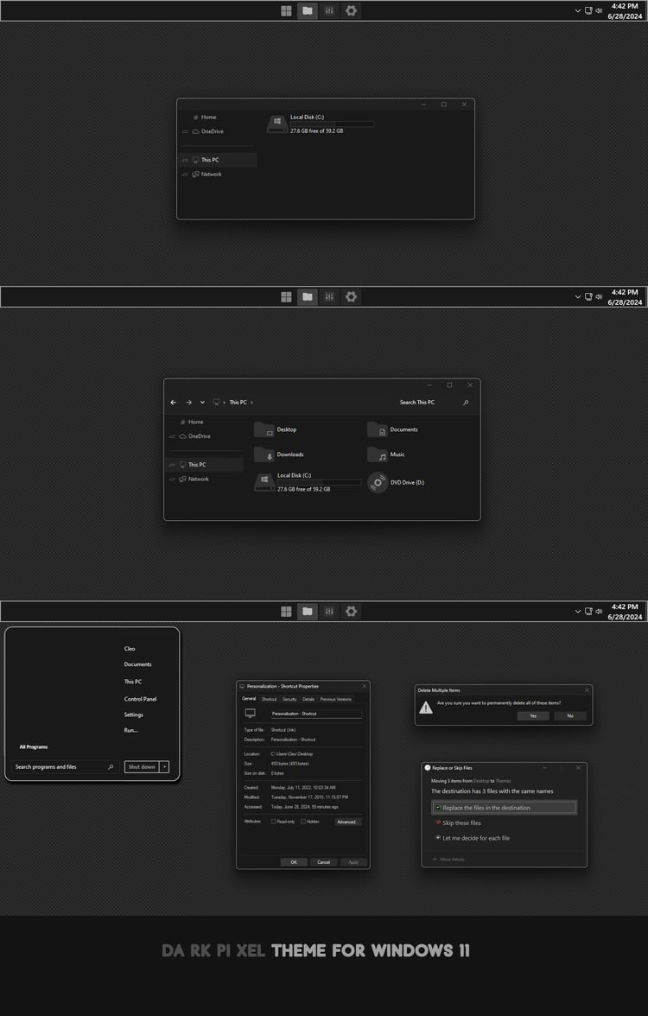Open Settings from the Start menu

coord(133,714)
